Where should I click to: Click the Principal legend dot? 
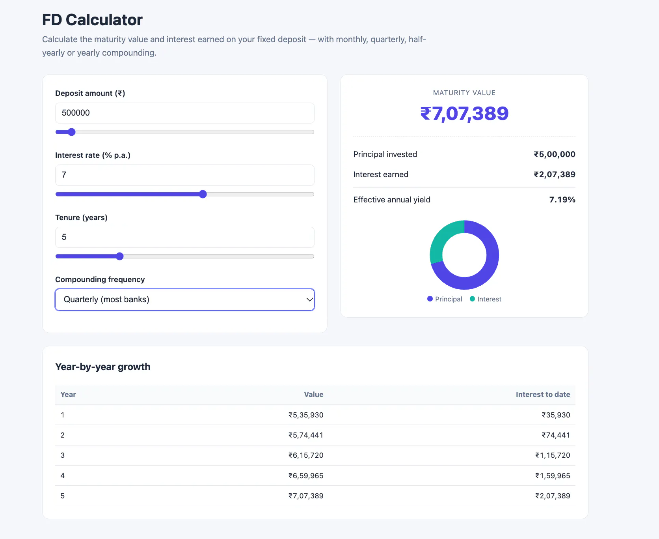click(x=430, y=299)
